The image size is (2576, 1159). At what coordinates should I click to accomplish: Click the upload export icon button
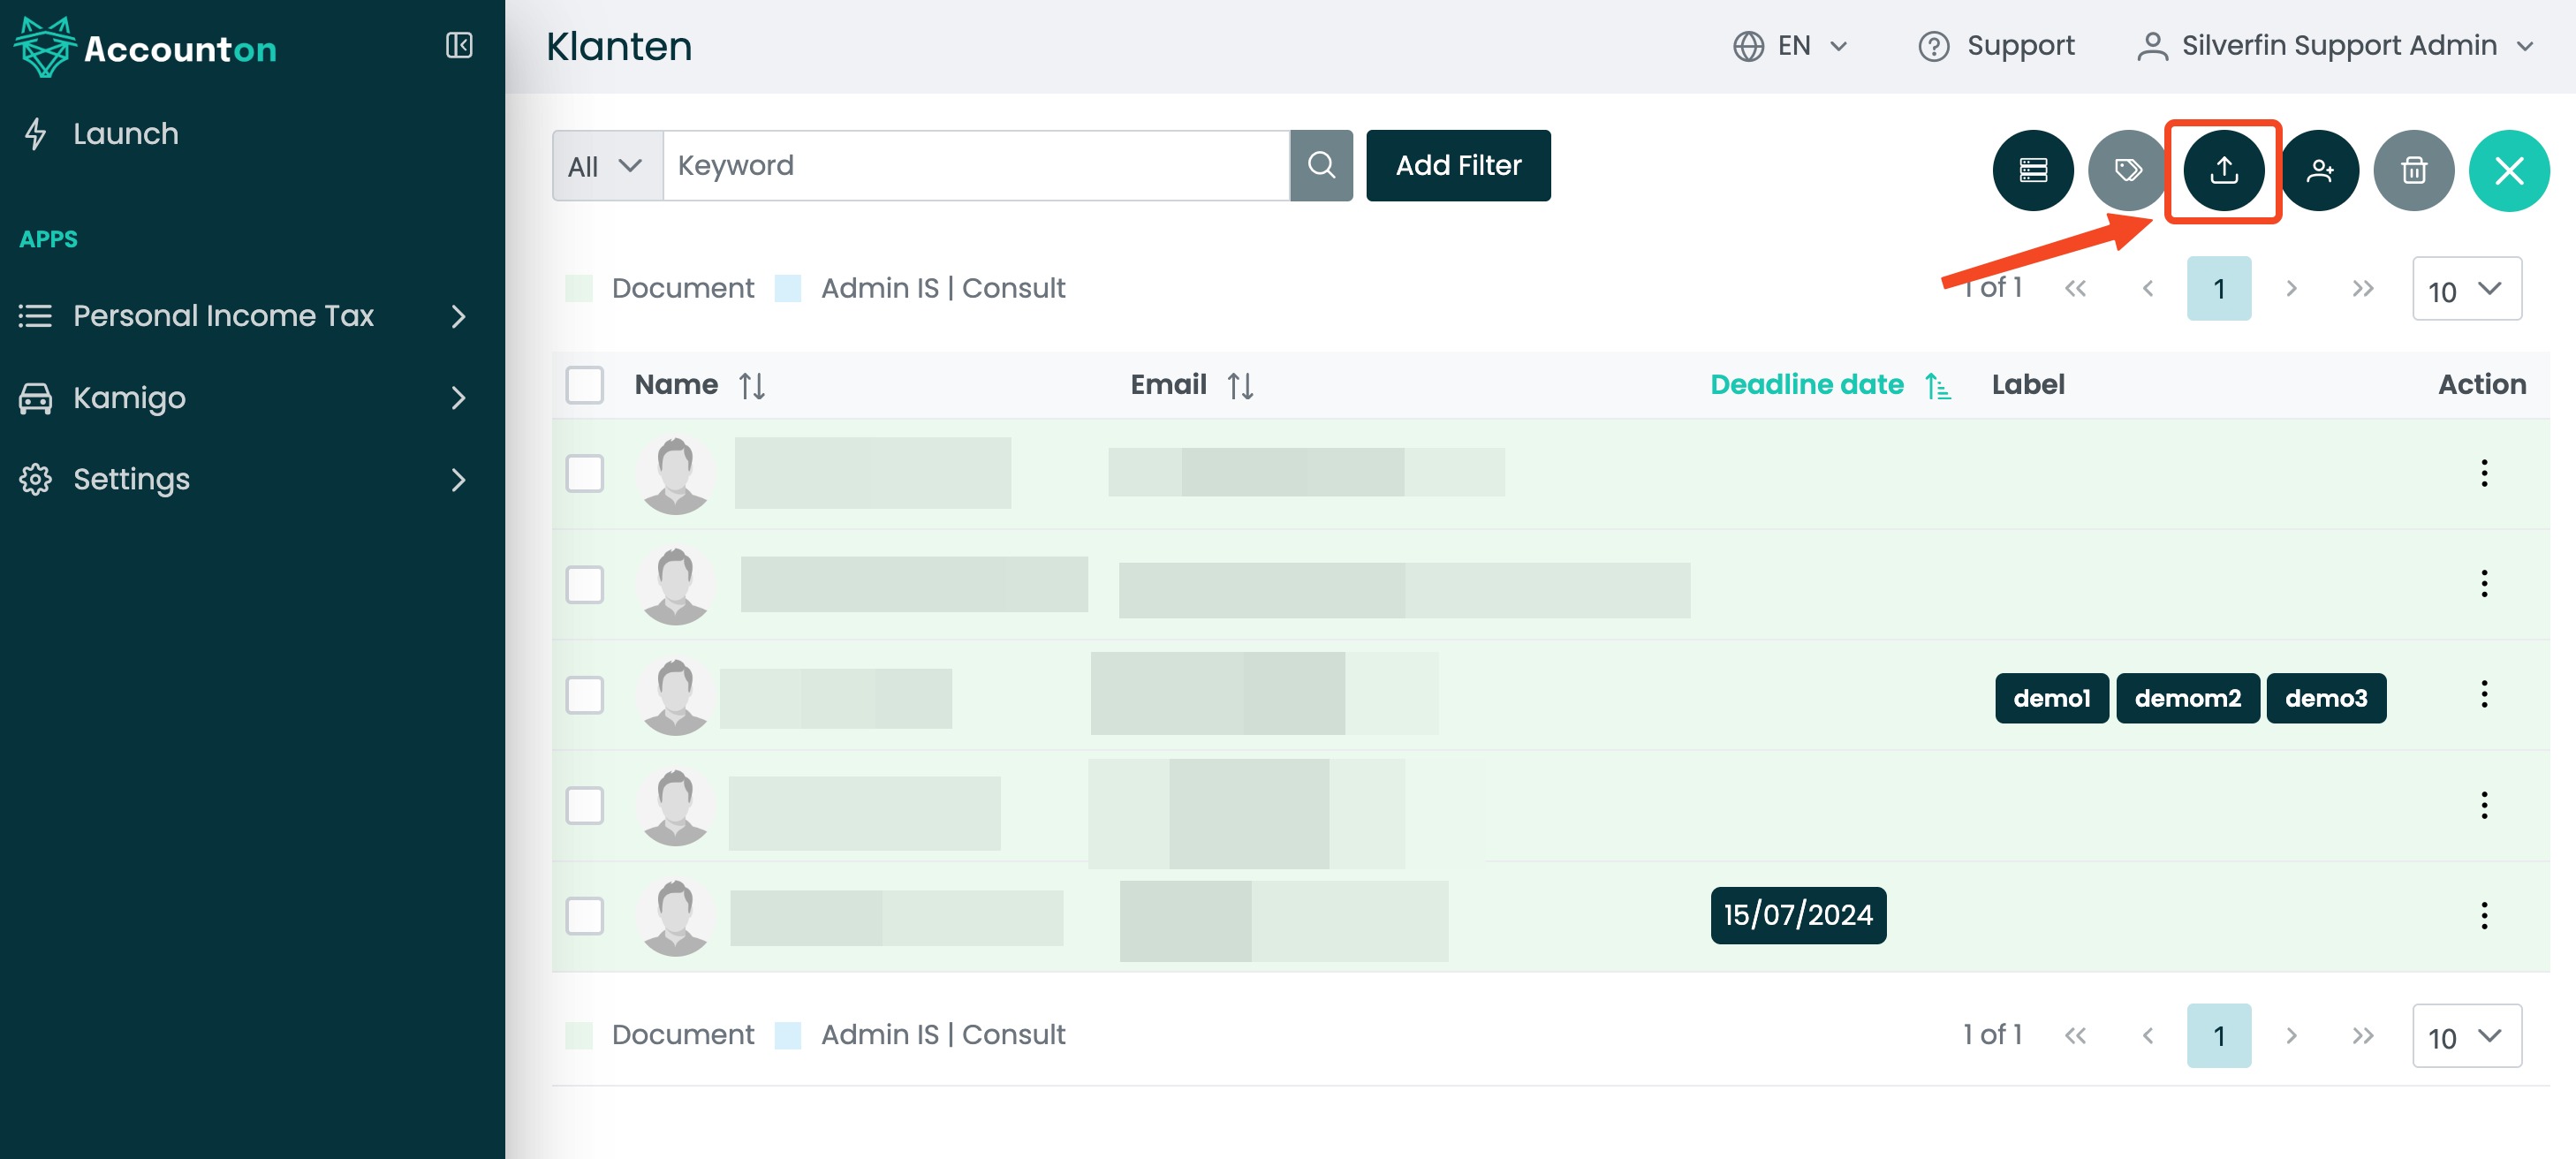click(2223, 171)
